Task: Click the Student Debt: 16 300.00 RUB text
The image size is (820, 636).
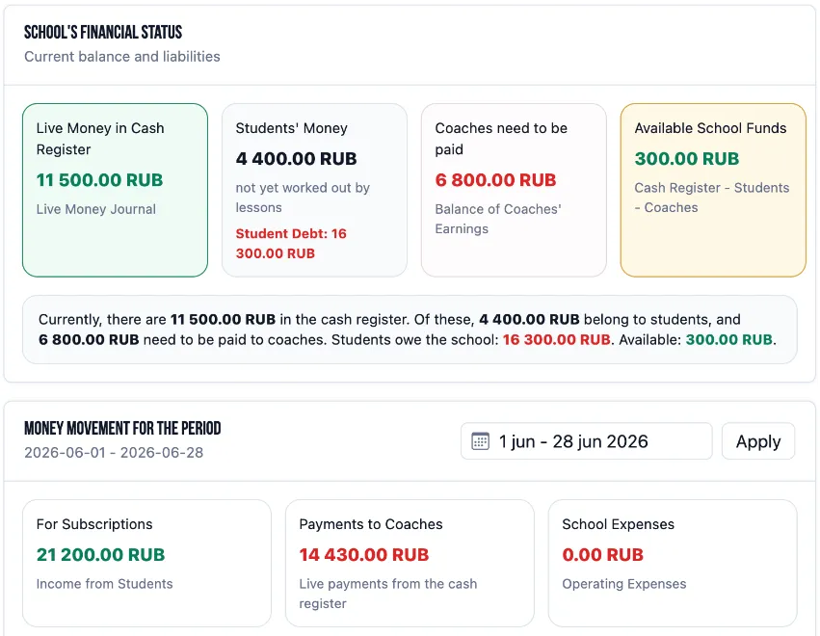Action: [x=291, y=243]
